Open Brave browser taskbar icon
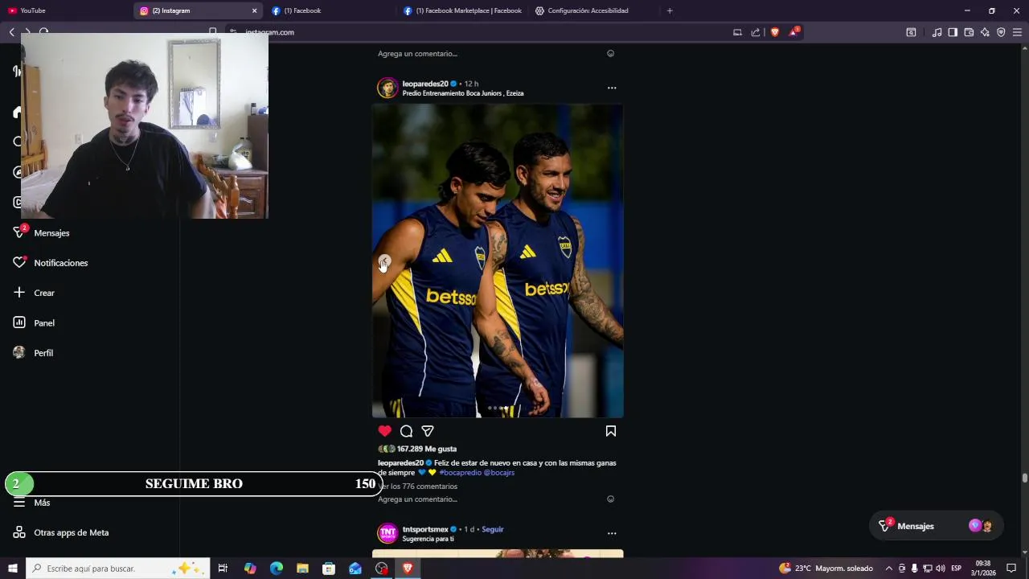This screenshot has height=579, width=1029. pyautogui.click(x=408, y=569)
